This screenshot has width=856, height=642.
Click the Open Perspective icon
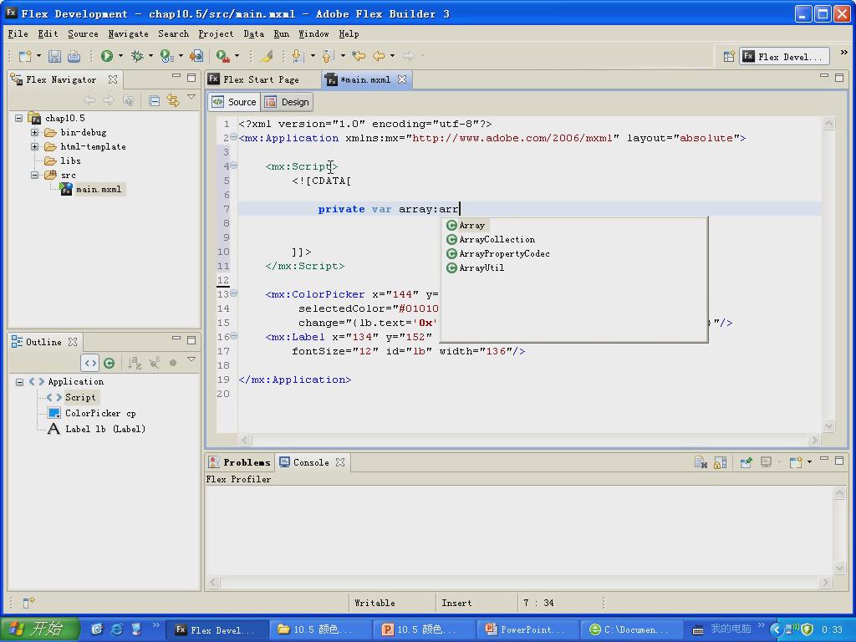click(x=729, y=56)
